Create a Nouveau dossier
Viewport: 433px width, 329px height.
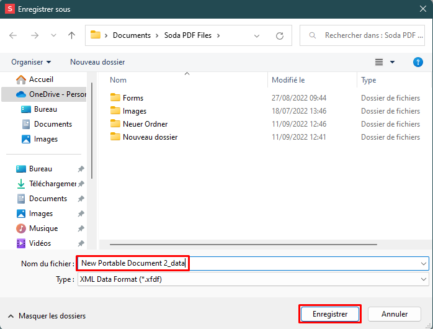[x=97, y=62]
